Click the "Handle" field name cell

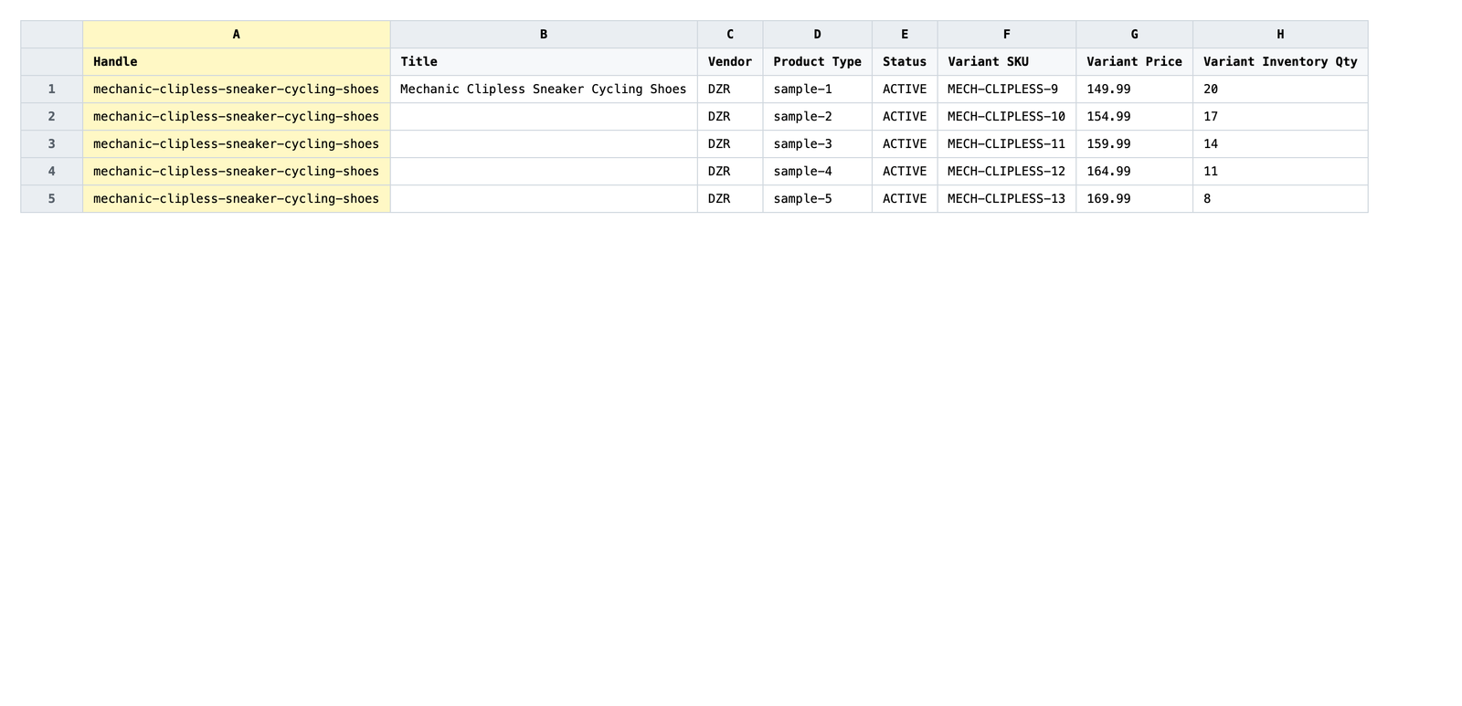(x=236, y=62)
